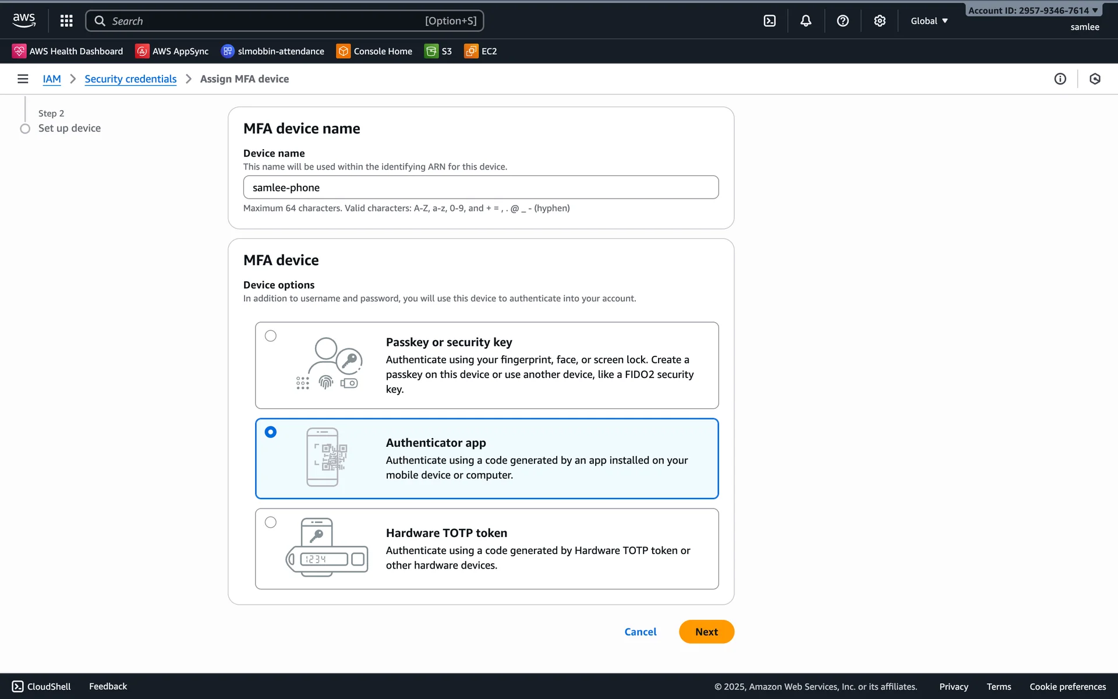This screenshot has width=1118, height=699.
Task: Expand the Account ID dropdown menu
Action: [x=1032, y=10]
